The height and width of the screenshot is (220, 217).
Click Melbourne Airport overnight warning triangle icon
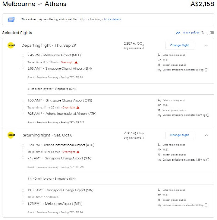coord(76,62)
